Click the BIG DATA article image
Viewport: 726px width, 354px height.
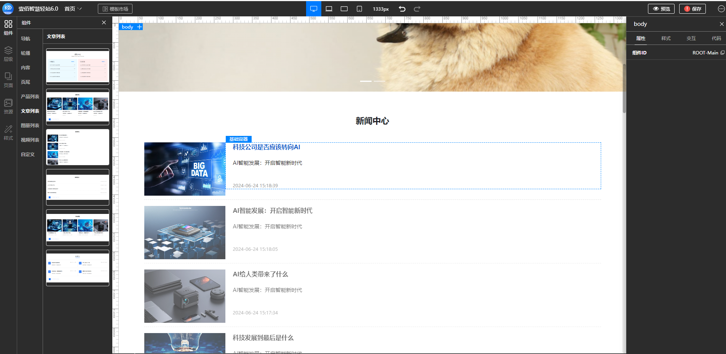pyautogui.click(x=185, y=169)
